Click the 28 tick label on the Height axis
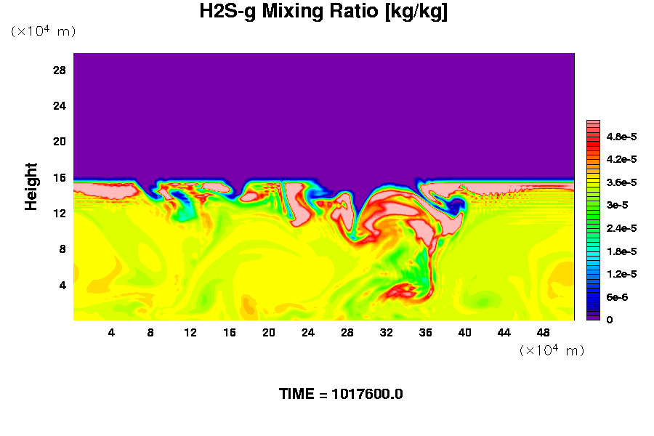The width and height of the screenshot is (654, 436). (x=60, y=70)
